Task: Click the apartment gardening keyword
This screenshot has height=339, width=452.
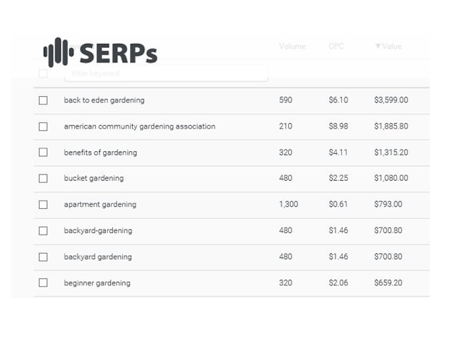Action: (100, 205)
